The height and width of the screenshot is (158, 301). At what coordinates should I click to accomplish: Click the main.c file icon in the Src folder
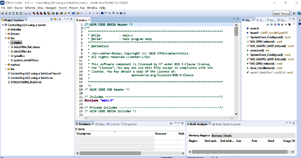(x=12, y=42)
